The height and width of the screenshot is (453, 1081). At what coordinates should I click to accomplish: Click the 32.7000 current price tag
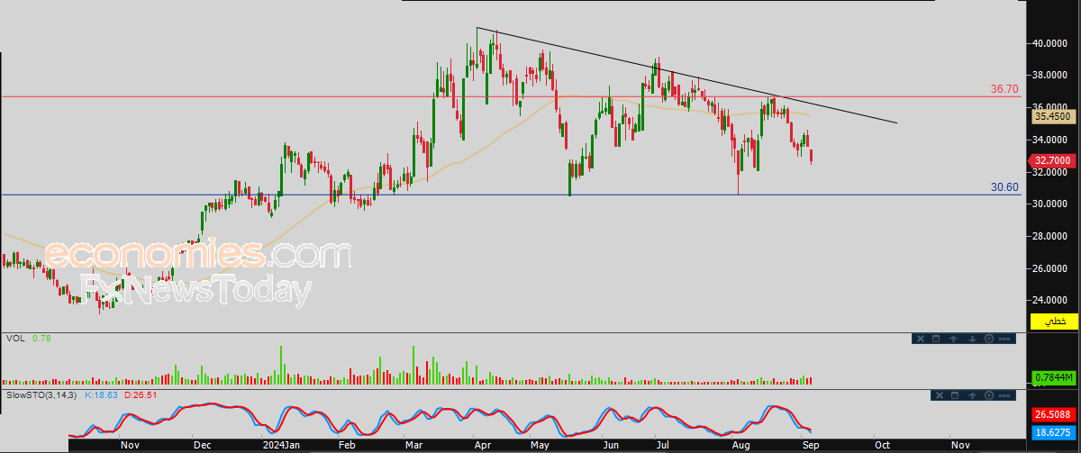[1052, 159]
